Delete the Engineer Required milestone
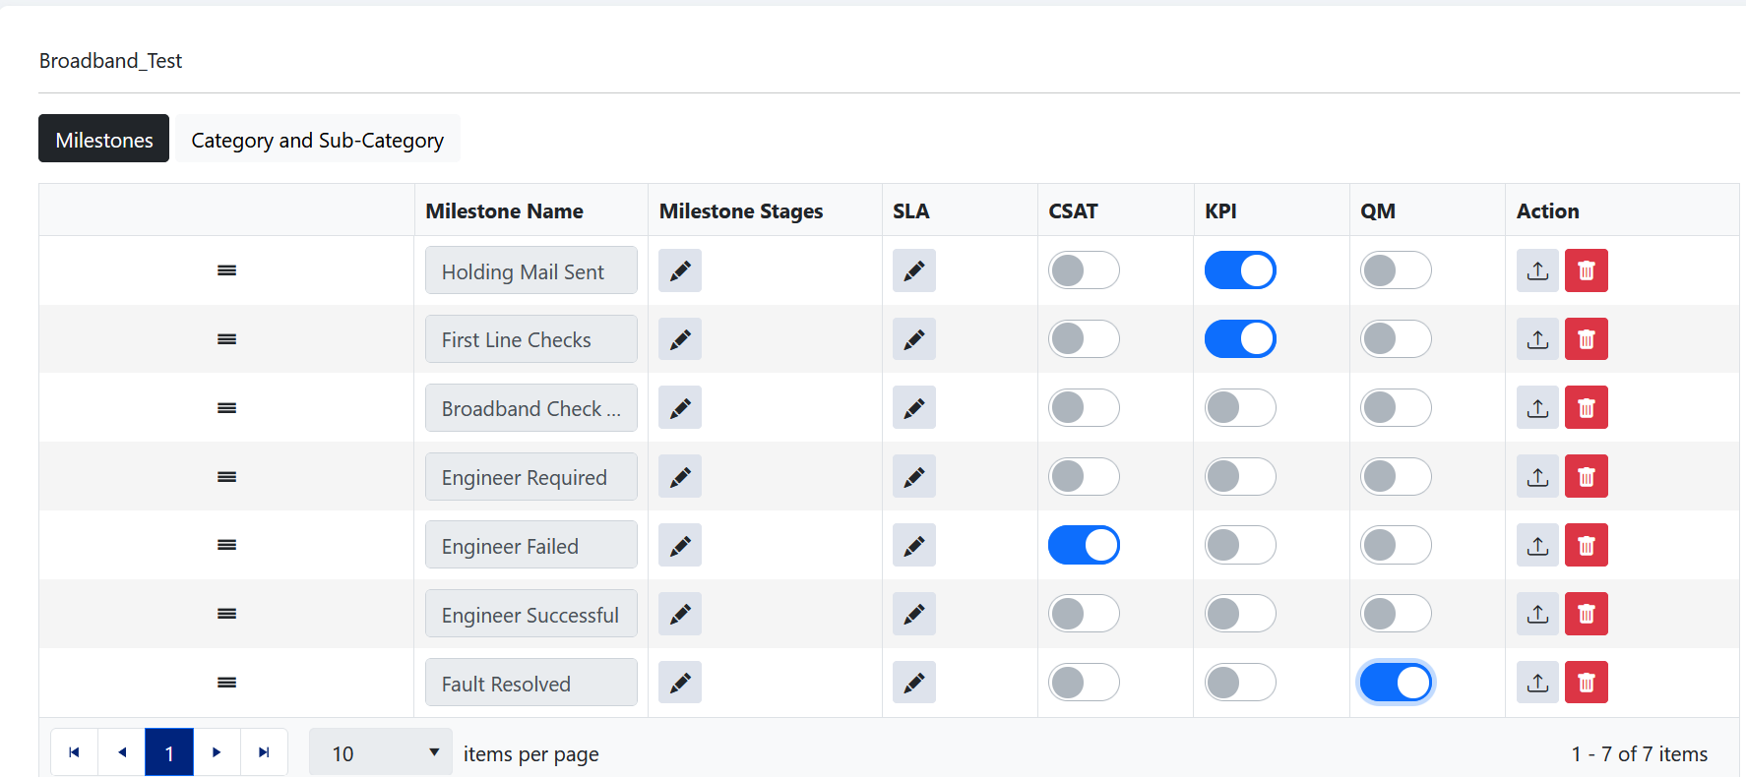The height and width of the screenshot is (777, 1746). pos(1586,477)
